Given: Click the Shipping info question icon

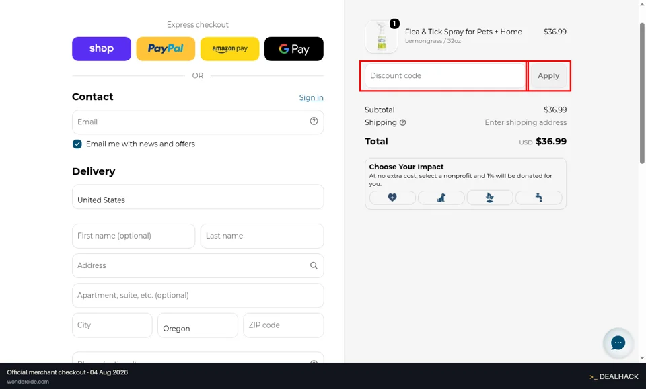Looking at the screenshot, I should click(x=403, y=122).
